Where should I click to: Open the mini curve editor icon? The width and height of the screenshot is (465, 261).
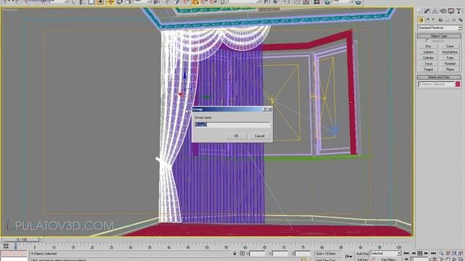click(x=6, y=246)
